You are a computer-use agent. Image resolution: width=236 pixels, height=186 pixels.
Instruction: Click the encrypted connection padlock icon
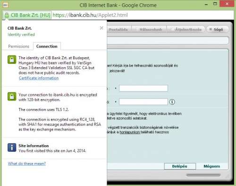(x=12, y=96)
